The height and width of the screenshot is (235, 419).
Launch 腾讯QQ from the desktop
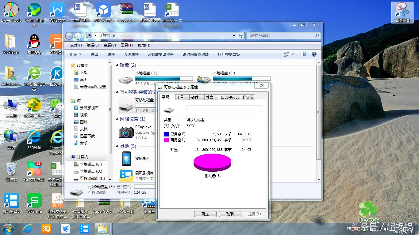click(x=34, y=41)
